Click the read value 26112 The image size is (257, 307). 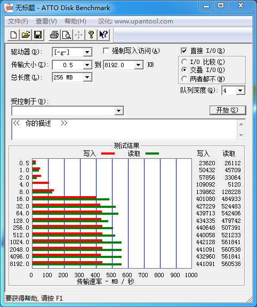point(232,163)
